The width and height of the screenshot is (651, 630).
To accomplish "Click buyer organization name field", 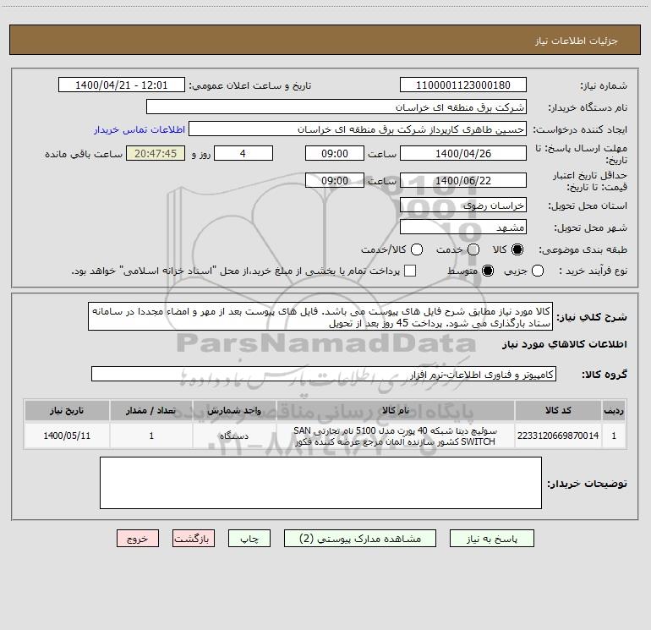I will click(x=336, y=107).
